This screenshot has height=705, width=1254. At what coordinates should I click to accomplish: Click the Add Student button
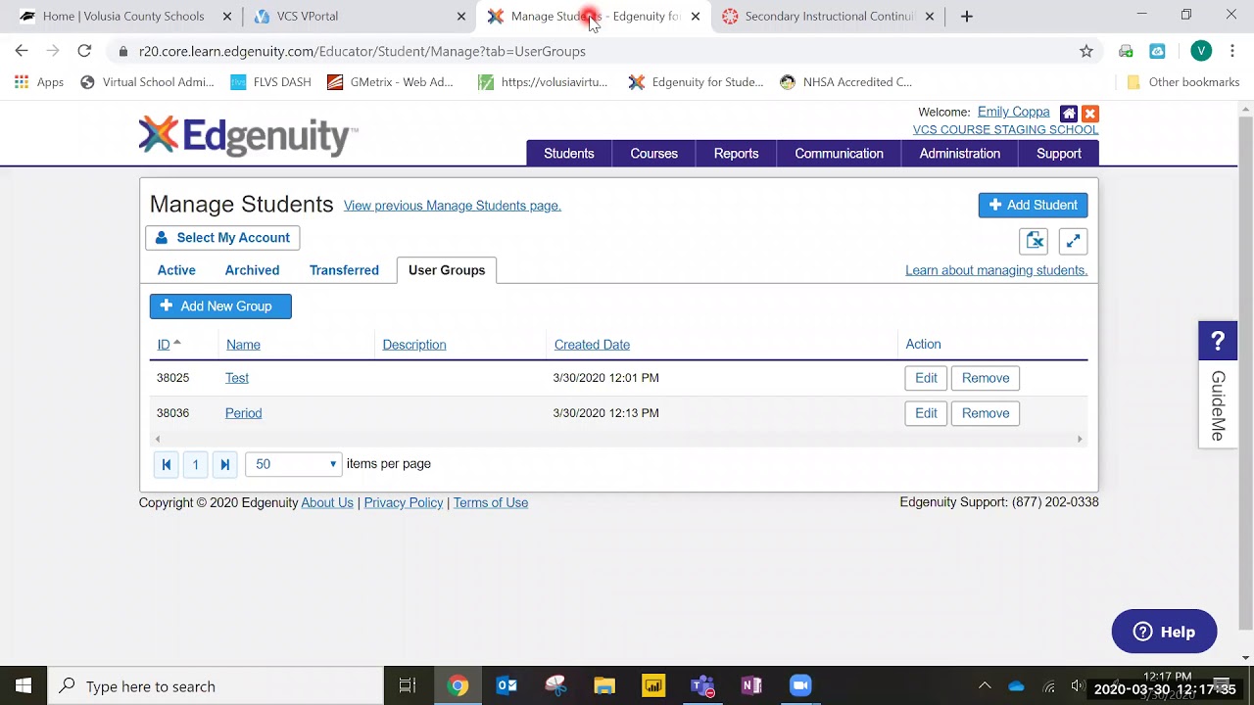(1033, 205)
